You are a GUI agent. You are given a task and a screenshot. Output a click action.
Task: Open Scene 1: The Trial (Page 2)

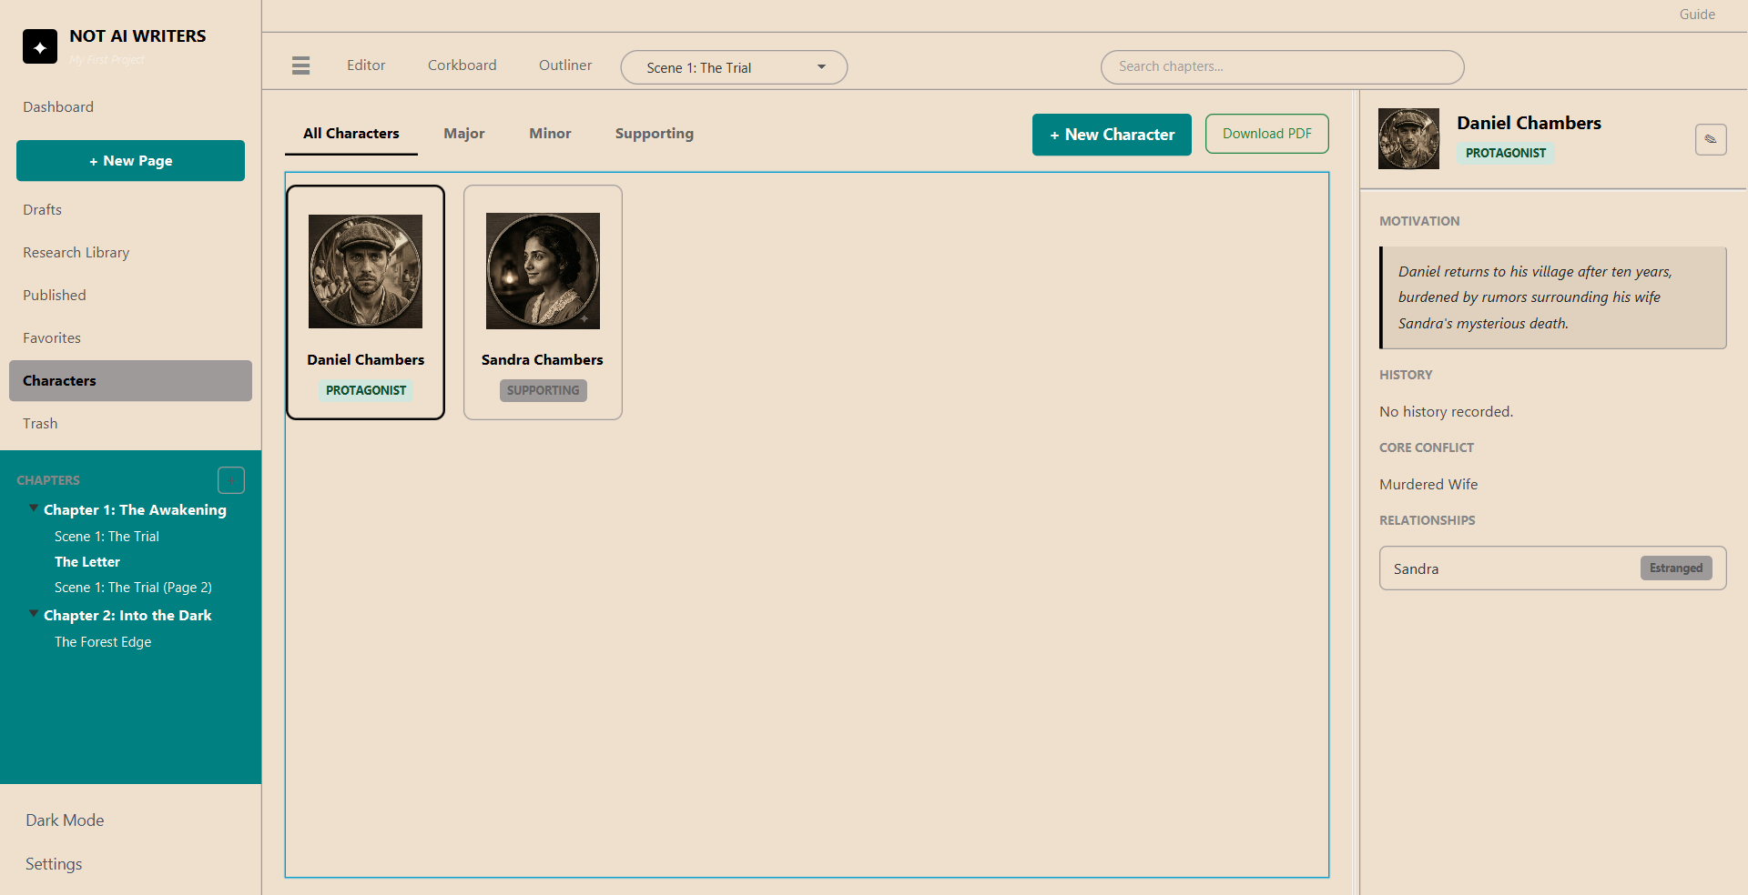133,588
